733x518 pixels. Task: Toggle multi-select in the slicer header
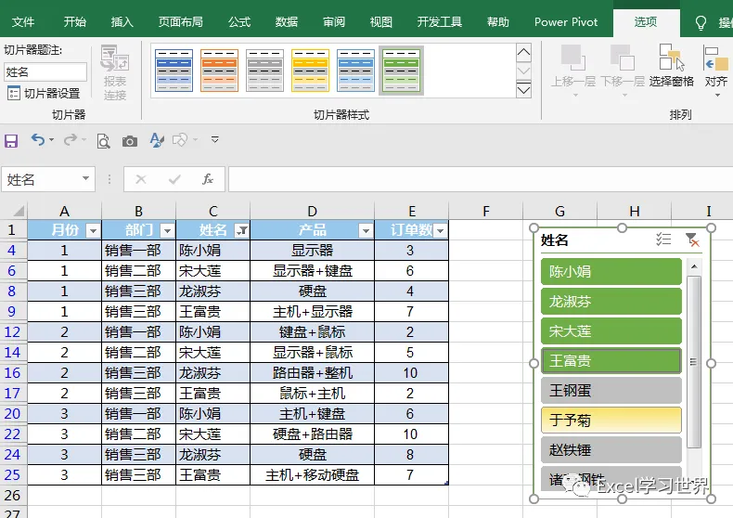tap(663, 240)
